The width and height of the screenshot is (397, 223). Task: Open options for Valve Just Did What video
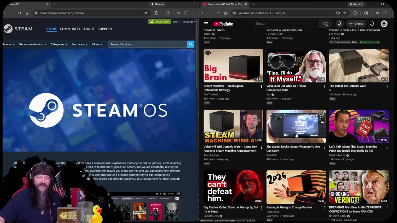pyautogui.click(x=324, y=87)
